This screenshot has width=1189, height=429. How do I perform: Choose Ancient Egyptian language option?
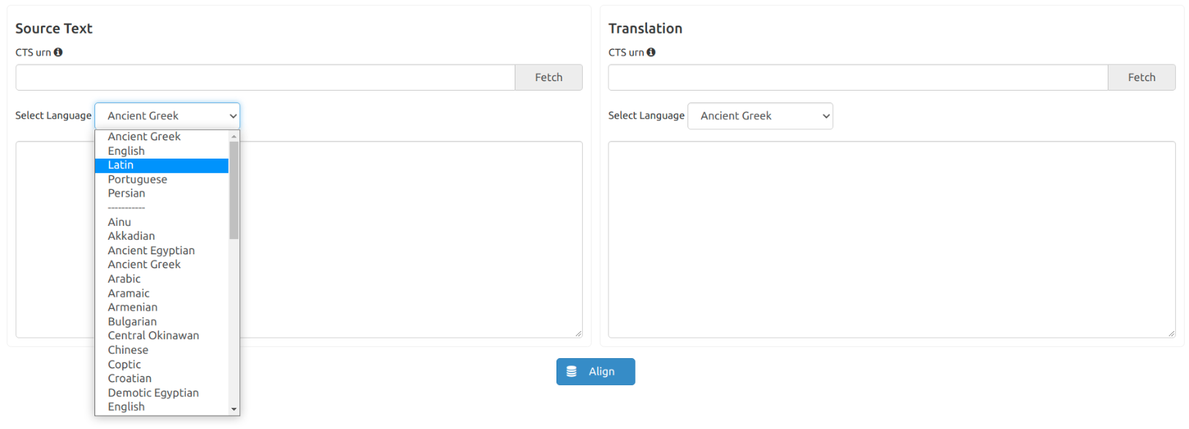152,251
